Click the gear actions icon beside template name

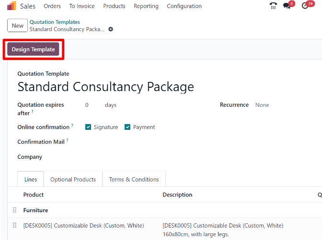point(111,29)
